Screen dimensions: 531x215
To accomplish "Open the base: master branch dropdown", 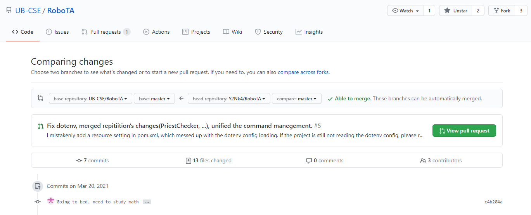I will pos(154,99).
